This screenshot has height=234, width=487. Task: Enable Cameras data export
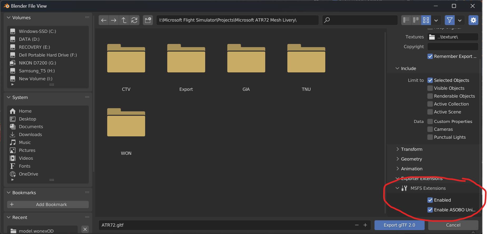(x=430, y=129)
